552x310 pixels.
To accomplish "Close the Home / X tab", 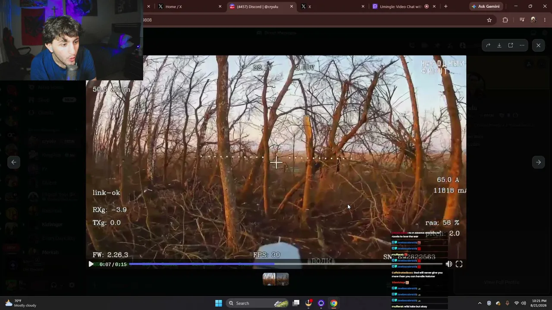I will [x=220, y=6].
